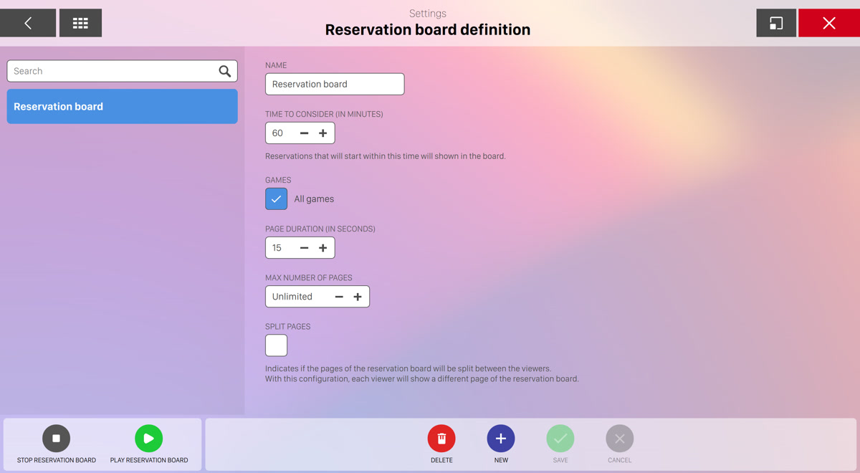
Task: Click the search magnifier icon
Action: pos(224,71)
